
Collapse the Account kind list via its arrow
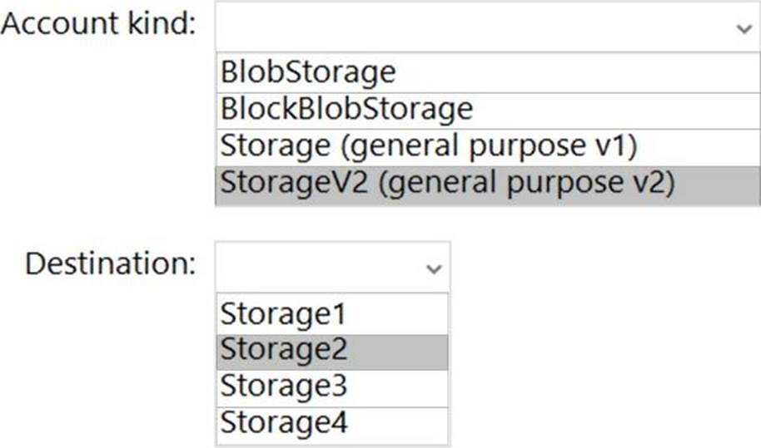click(743, 27)
